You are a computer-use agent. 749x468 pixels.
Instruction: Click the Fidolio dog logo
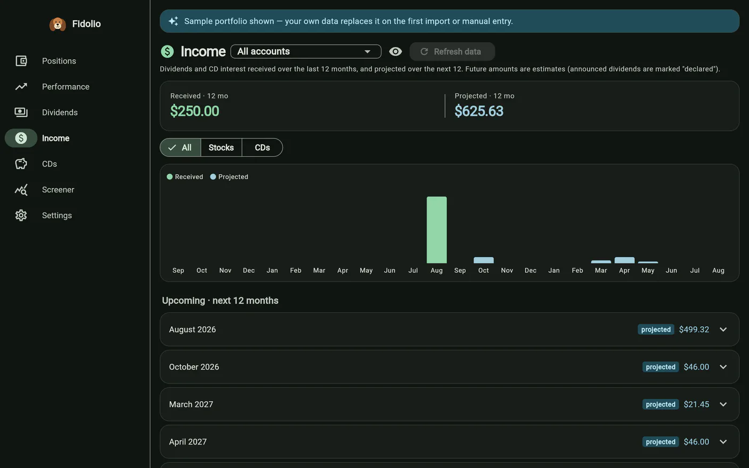click(58, 24)
